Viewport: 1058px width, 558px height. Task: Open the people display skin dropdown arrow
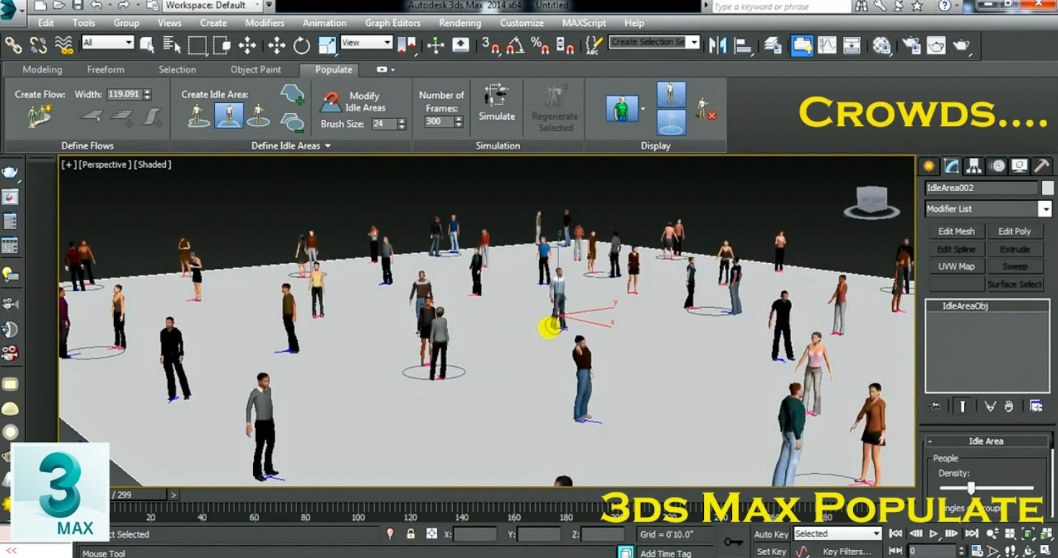click(x=643, y=109)
